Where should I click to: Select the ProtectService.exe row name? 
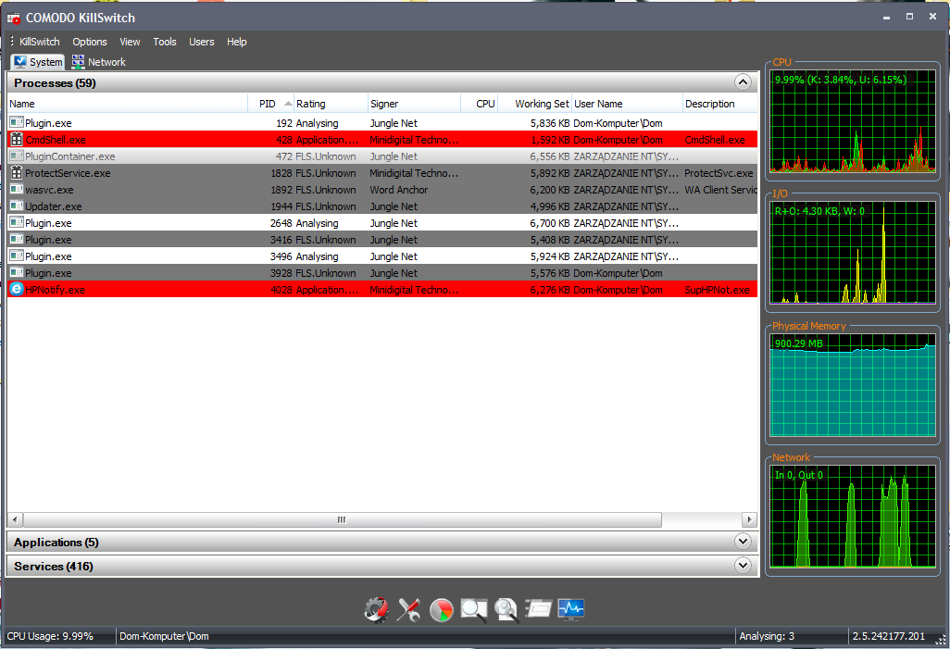pyautogui.click(x=68, y=173)
